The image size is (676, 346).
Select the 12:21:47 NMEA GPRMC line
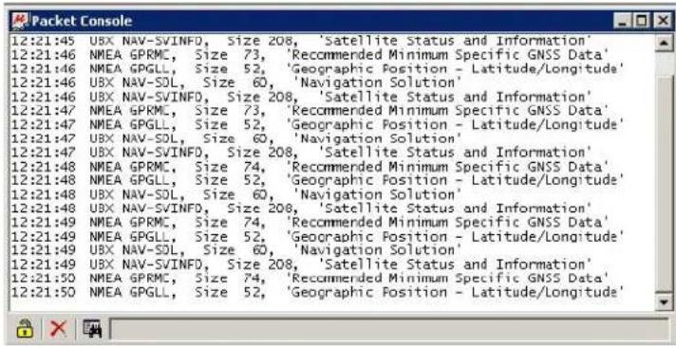[x=310, y=111]
